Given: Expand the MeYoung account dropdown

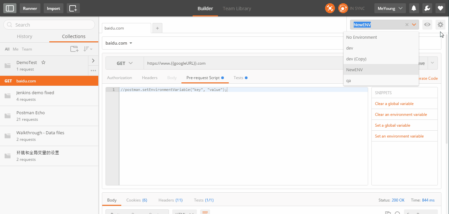Looking at the screenshot, I should (x=390, y=8).
